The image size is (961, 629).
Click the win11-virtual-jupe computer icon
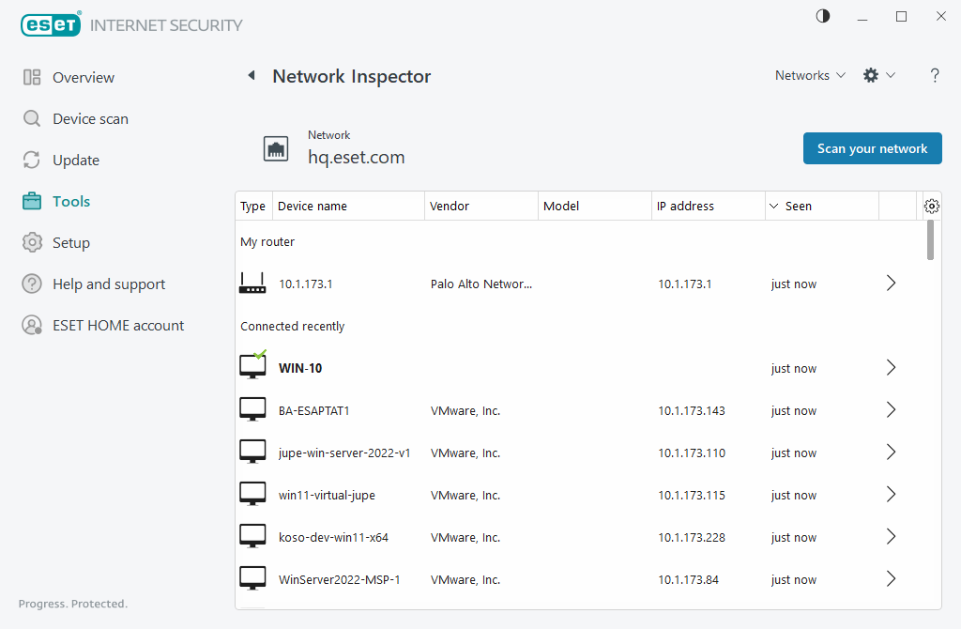252,494
